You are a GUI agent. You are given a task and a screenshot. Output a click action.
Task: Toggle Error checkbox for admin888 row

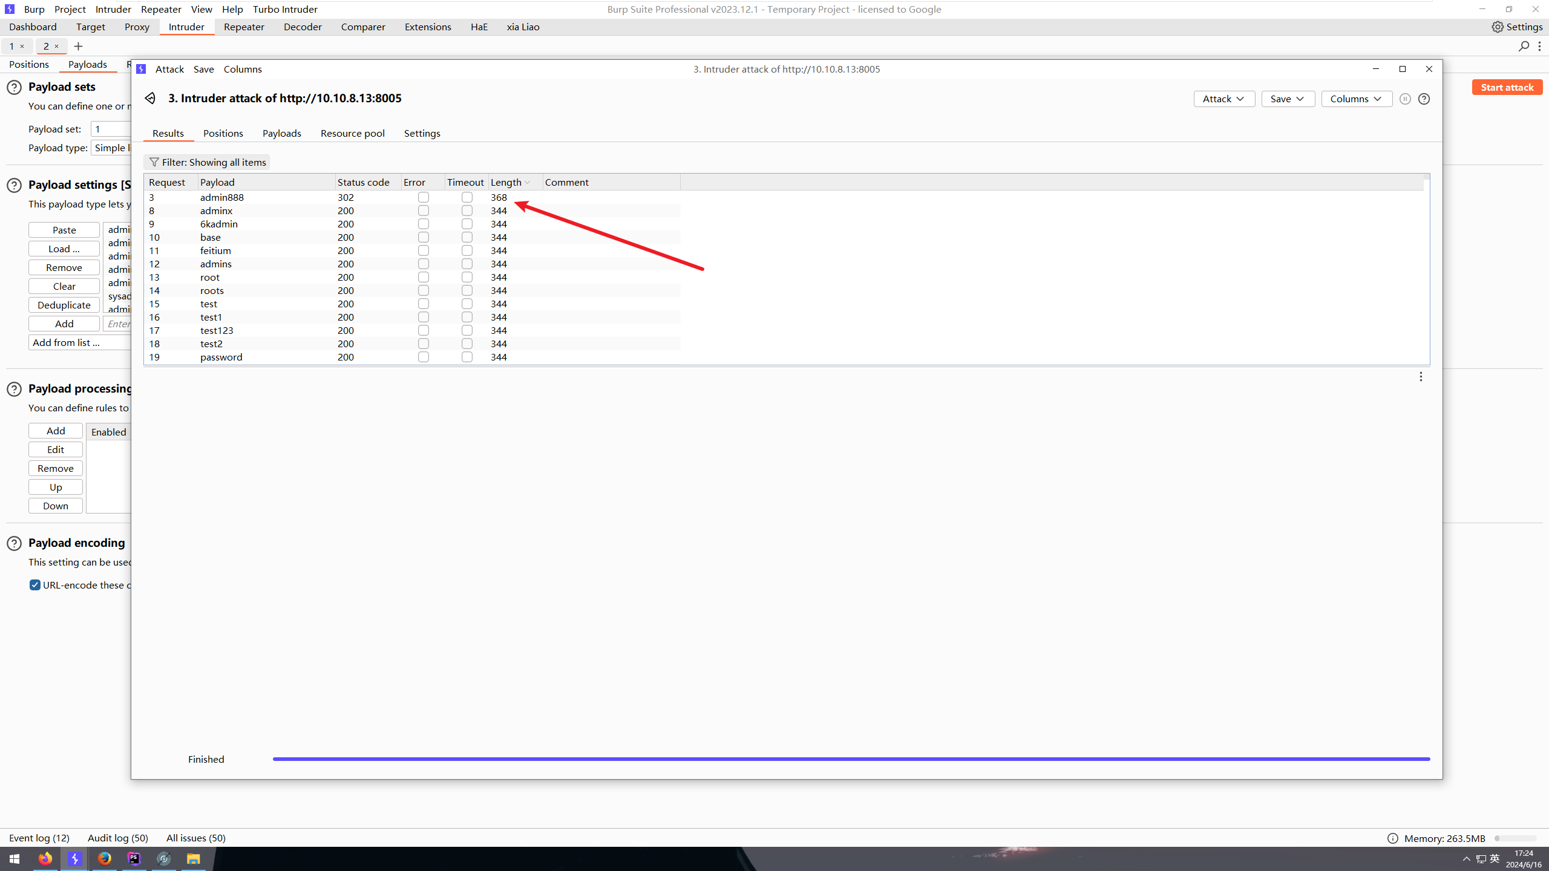pyautogui.click(x=424, y=197)
